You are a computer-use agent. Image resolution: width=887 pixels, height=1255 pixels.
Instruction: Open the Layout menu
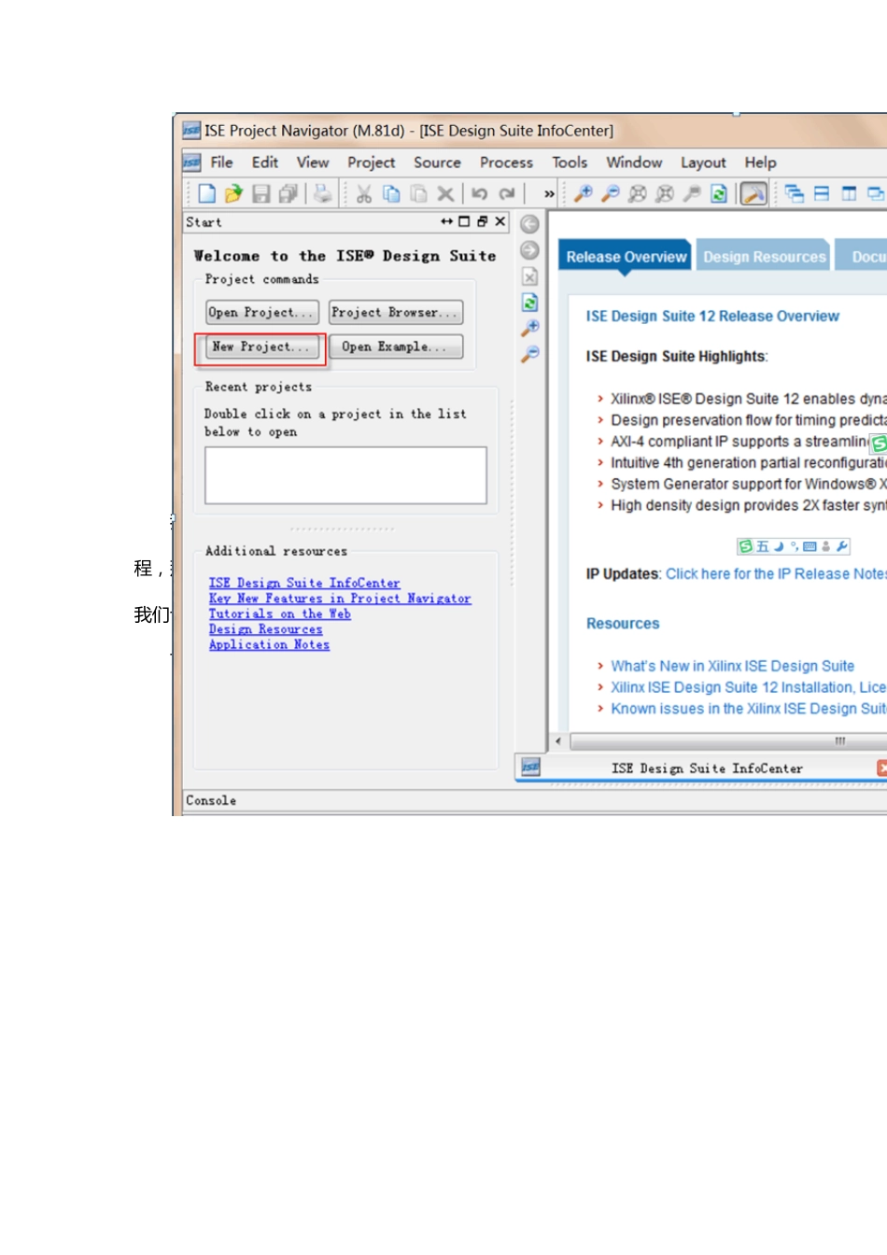click(x=703, y=162)
